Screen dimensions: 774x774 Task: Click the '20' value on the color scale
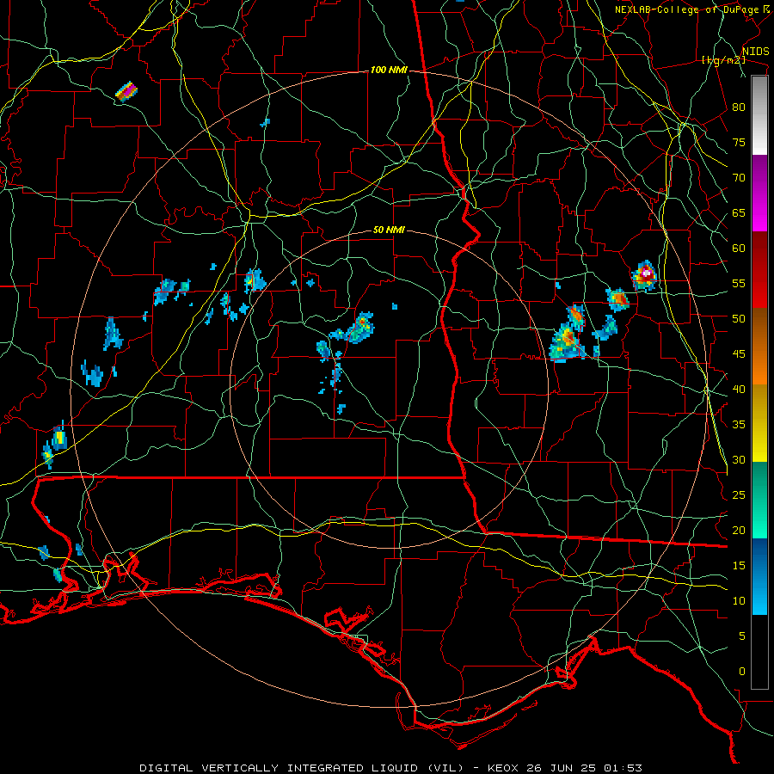coord(739,531)
